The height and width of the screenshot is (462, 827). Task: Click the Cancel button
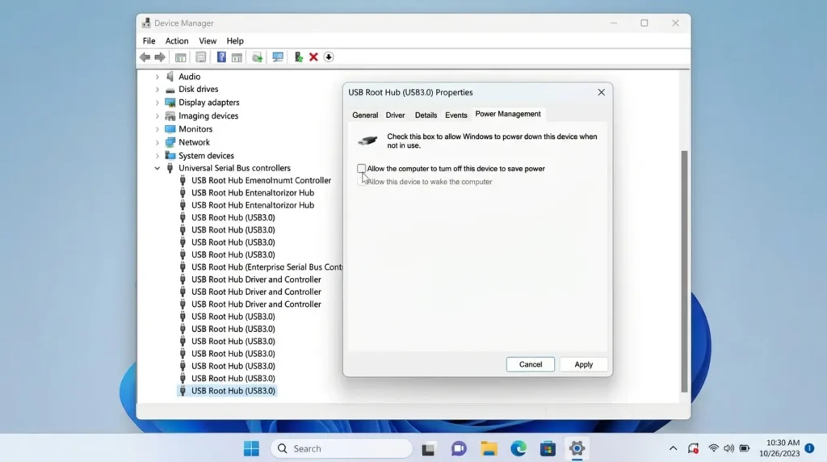tap(531, 364)
